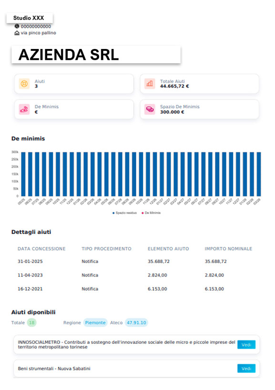Image resolution: width=275 pixels, height=390 pixels.
Task: Open the Studio XXX header label
Action: (x=30, y=18)
